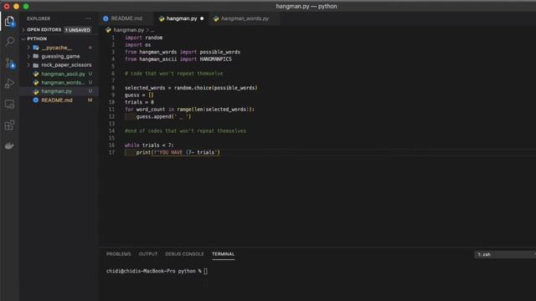Click the 'trials = 0' line
The image size is (536, 301).
(x=139, y=102)
